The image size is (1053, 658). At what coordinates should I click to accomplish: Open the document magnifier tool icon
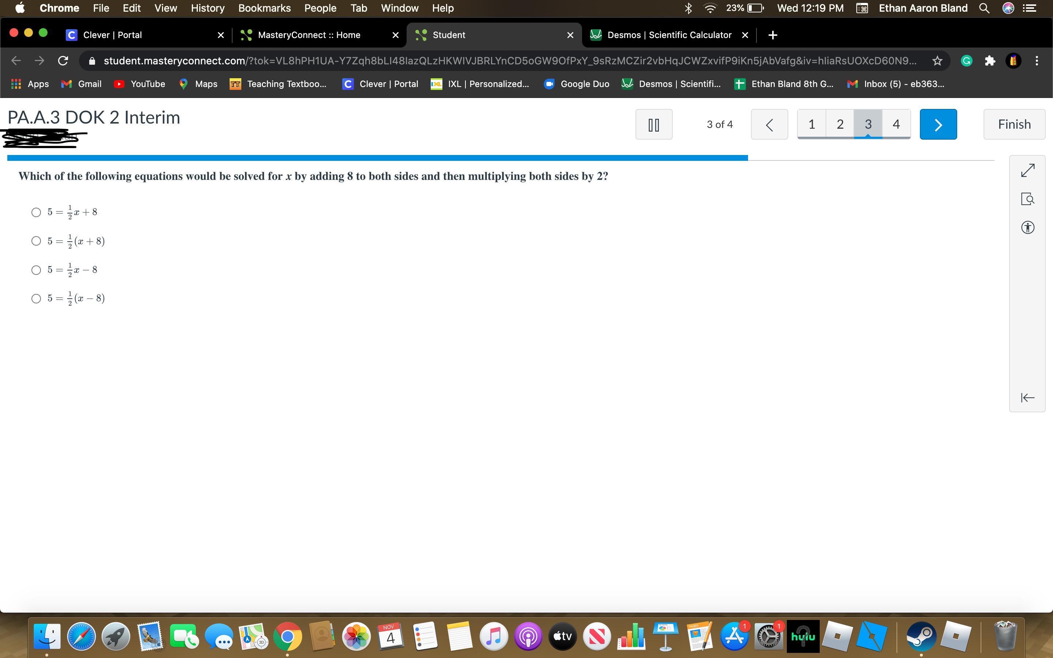coord(1027,199)
